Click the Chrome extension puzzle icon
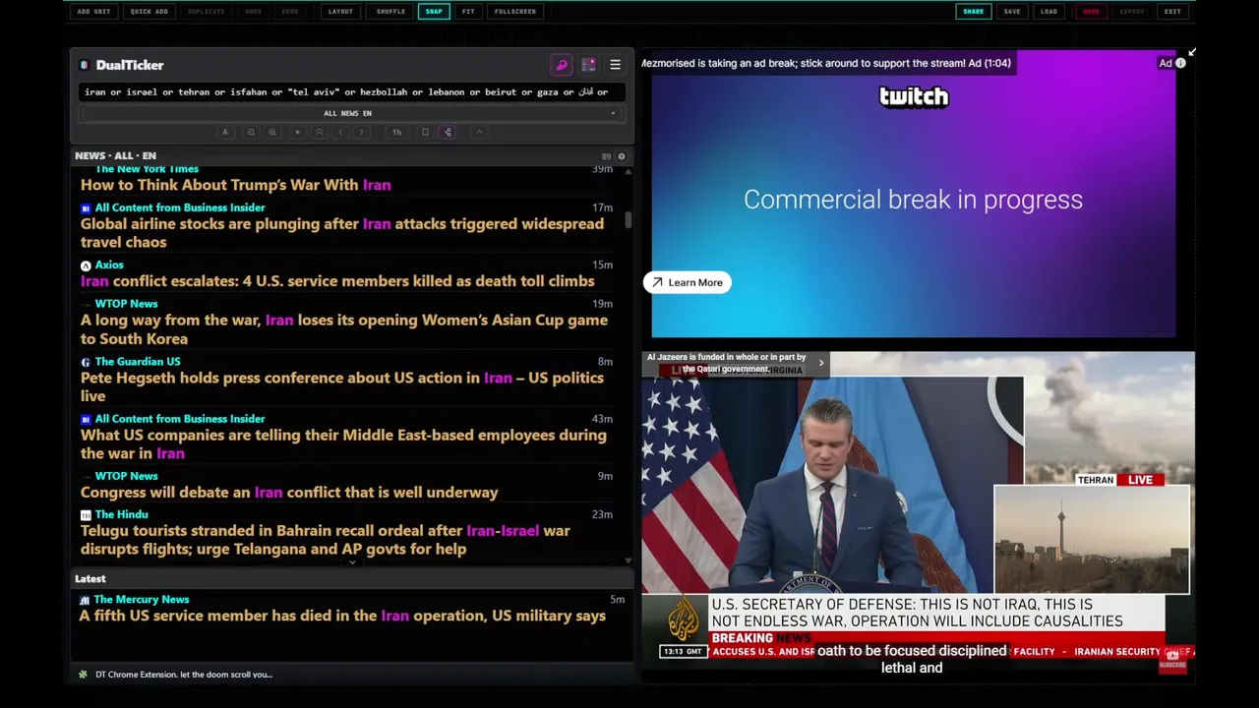This screenshot has height=708, width=1259. (83, 675)
